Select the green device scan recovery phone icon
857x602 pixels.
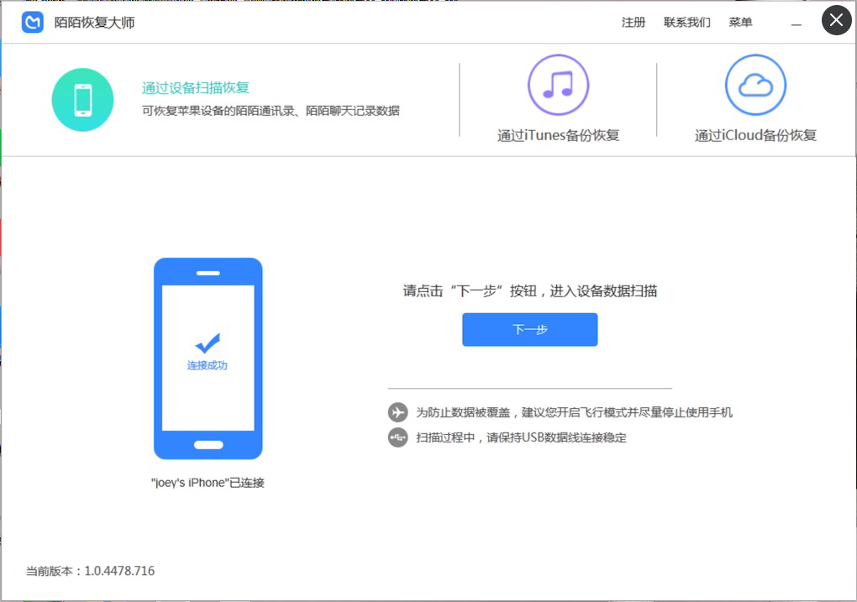coord(82,99)
